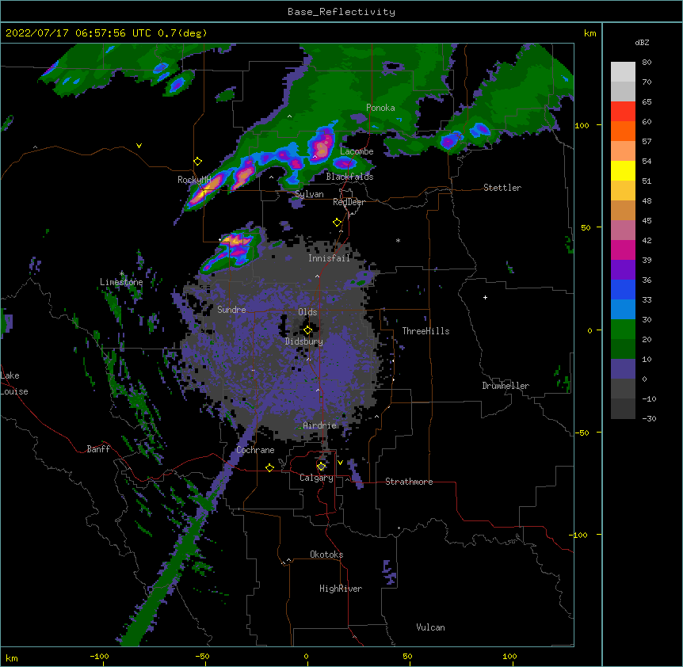Select the Drumheller label

506,386
